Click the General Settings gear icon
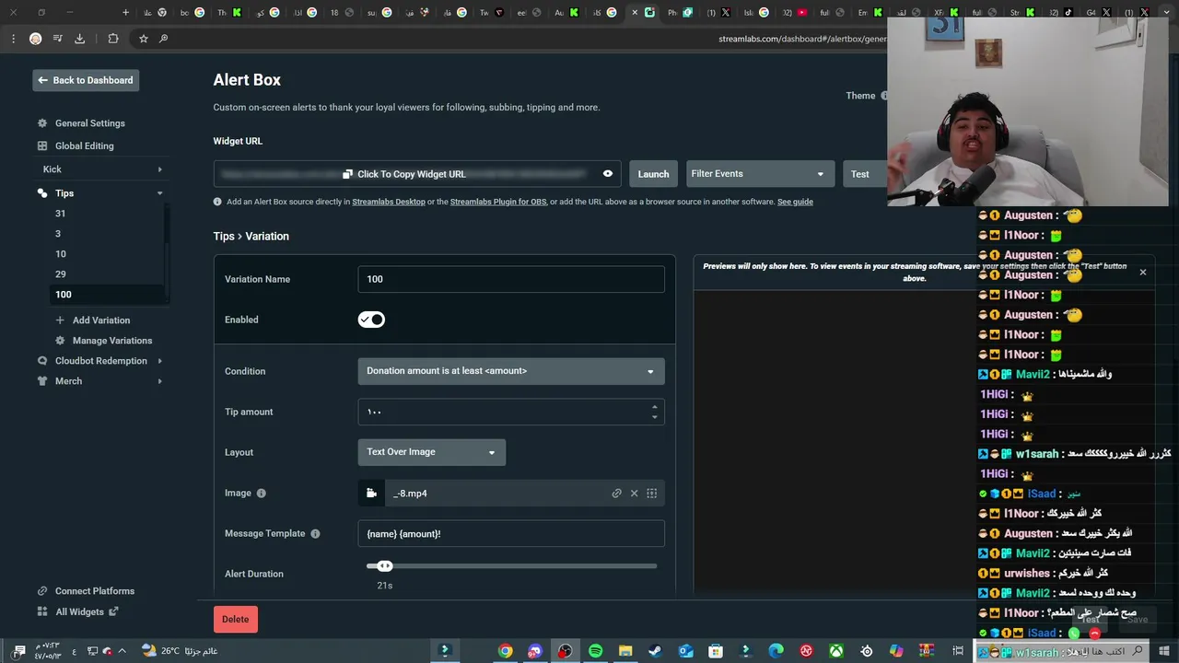This screenshot has width=1179, height=663. pyautogui.click(x=42, y=123)
